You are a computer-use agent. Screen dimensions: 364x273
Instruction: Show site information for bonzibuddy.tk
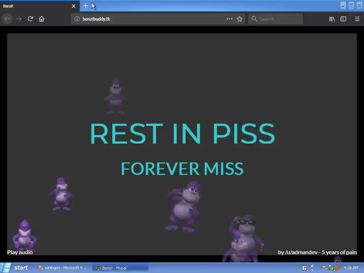[77, 19]
